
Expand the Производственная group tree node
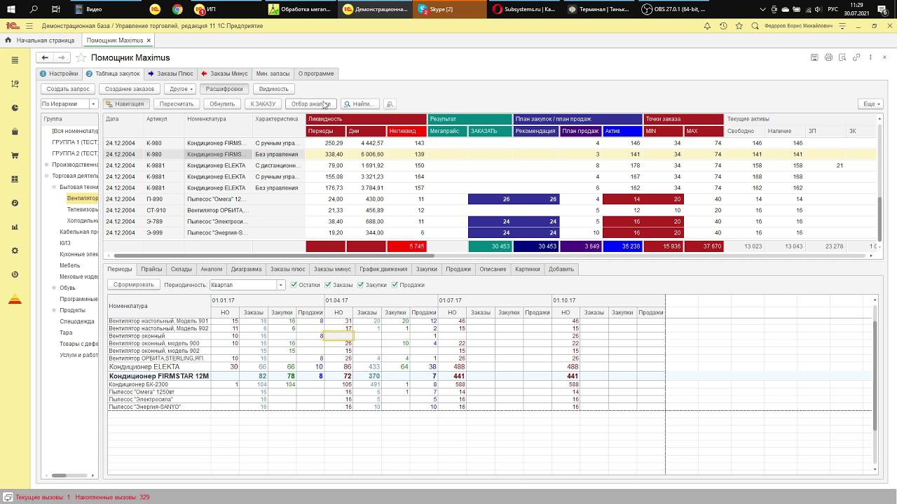[46, 164]
